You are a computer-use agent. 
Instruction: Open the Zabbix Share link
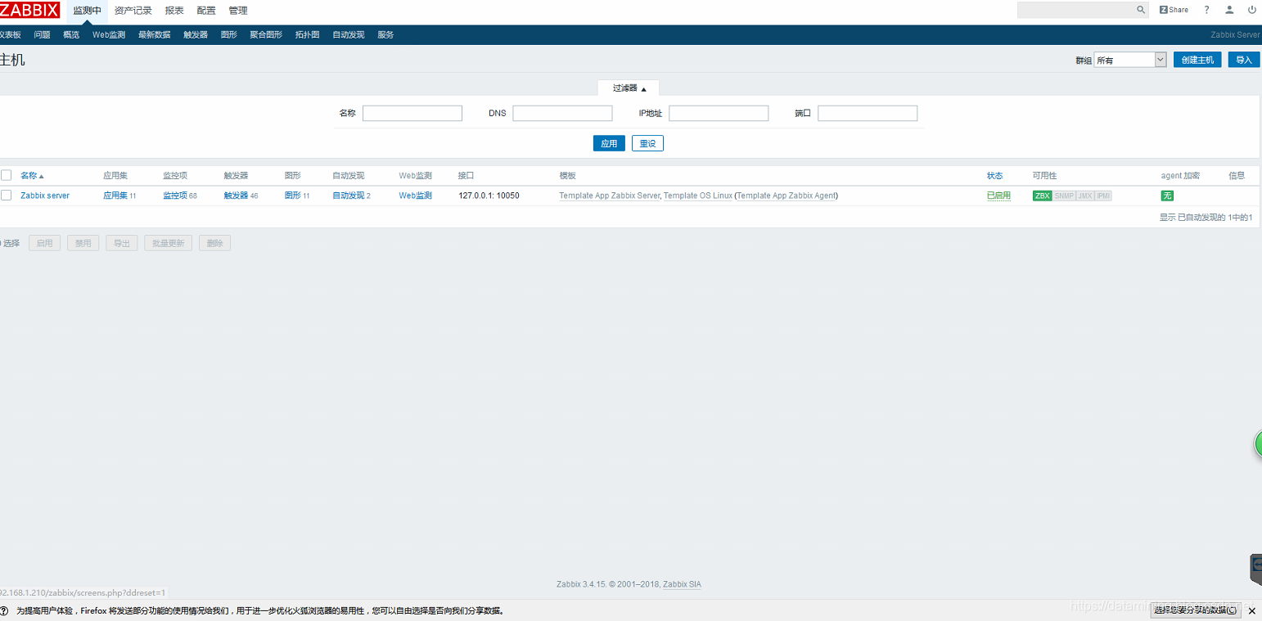point(1174,10)
